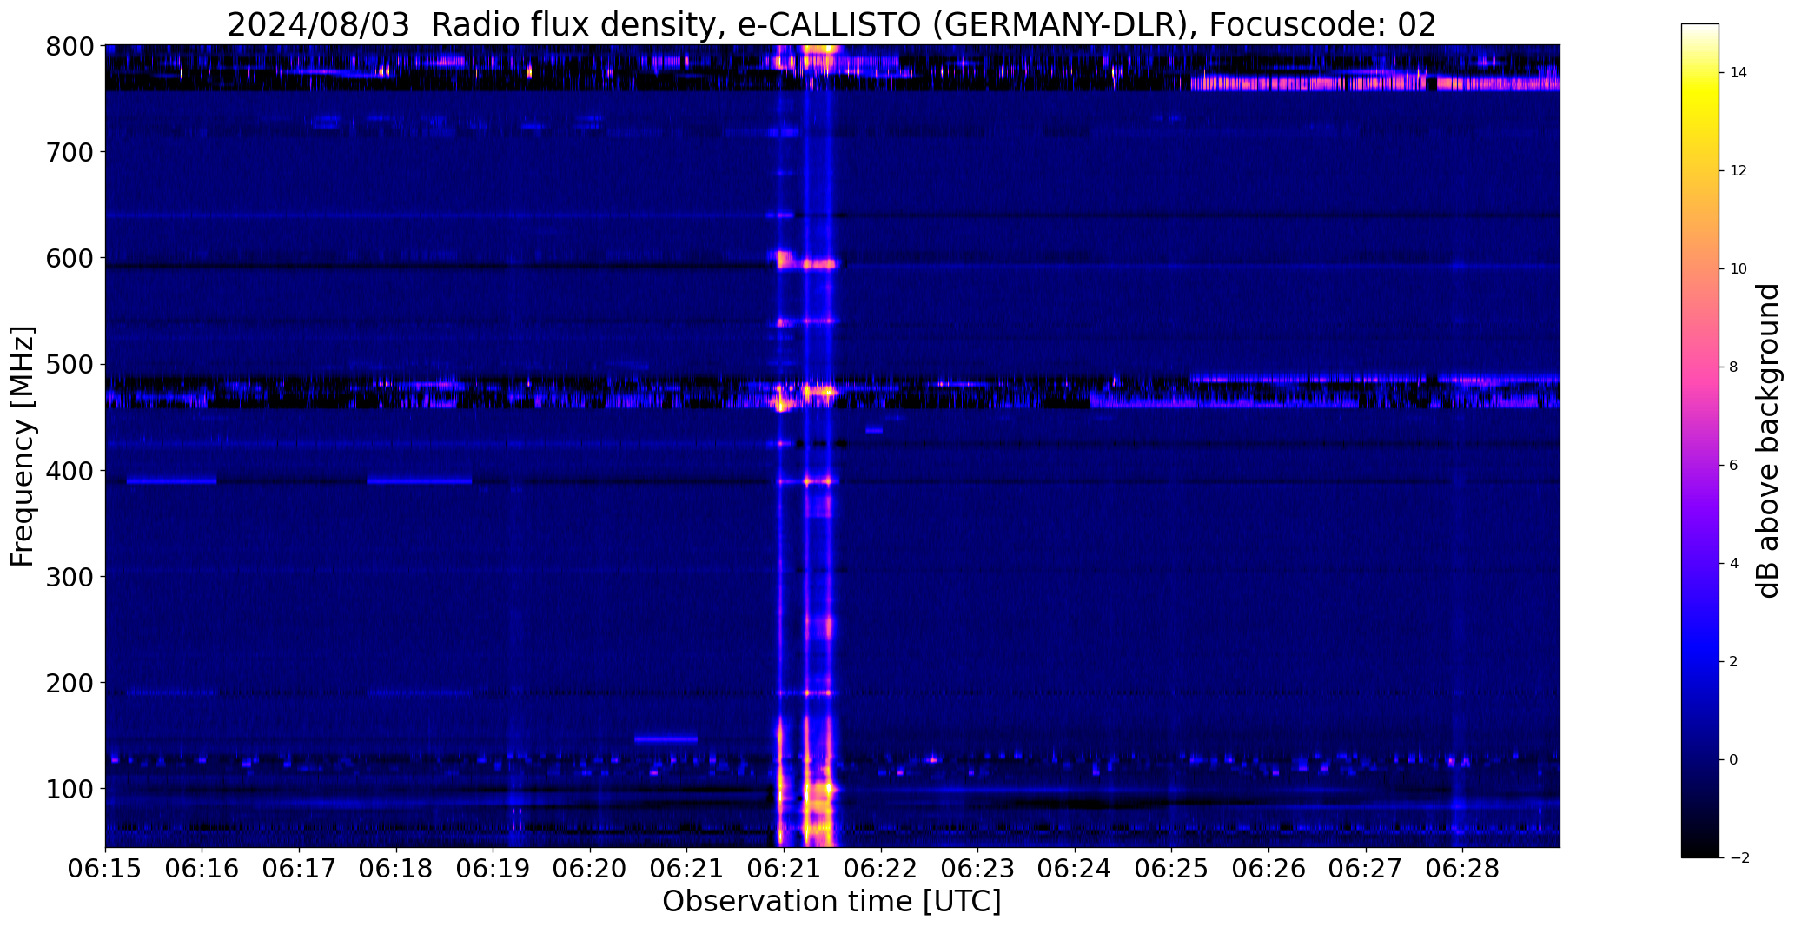Click the 400 frequency tick label
Screen dimensions: 1795x927
tap(69, 471)
